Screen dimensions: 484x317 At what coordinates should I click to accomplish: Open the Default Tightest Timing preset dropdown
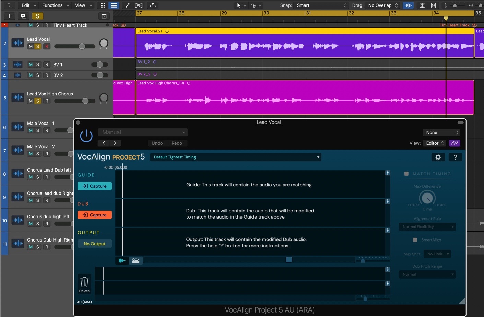point(236,157)
